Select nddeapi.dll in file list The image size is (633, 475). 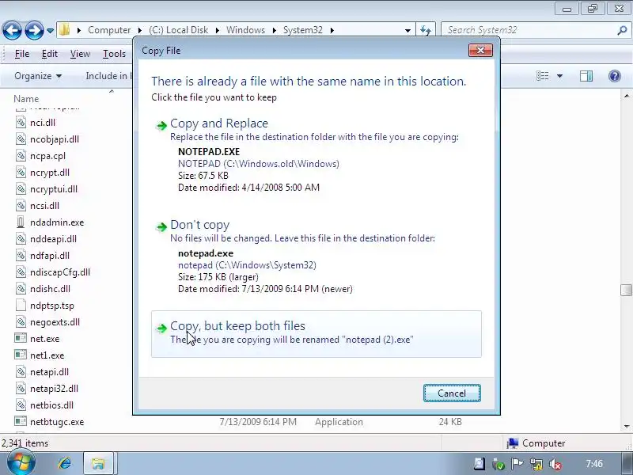(53, 239)
